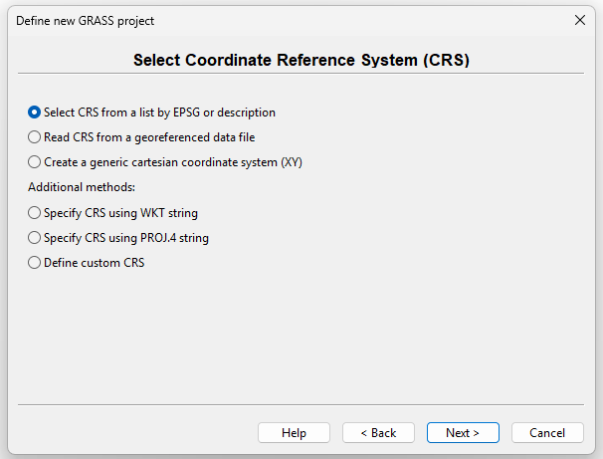Click the 'Define new GRASS project' title bar
This screenshot has height=459, width=603.
click(x=249, y=20)
